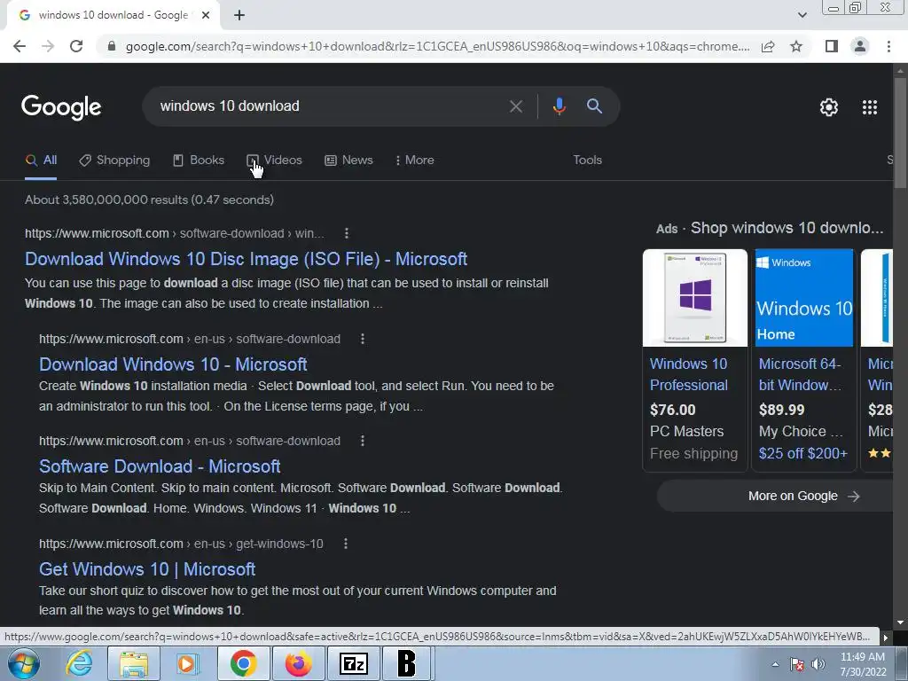Click the padlock site info icon
The width and height of the screenshot is (908, 681).
coord(112,46)
